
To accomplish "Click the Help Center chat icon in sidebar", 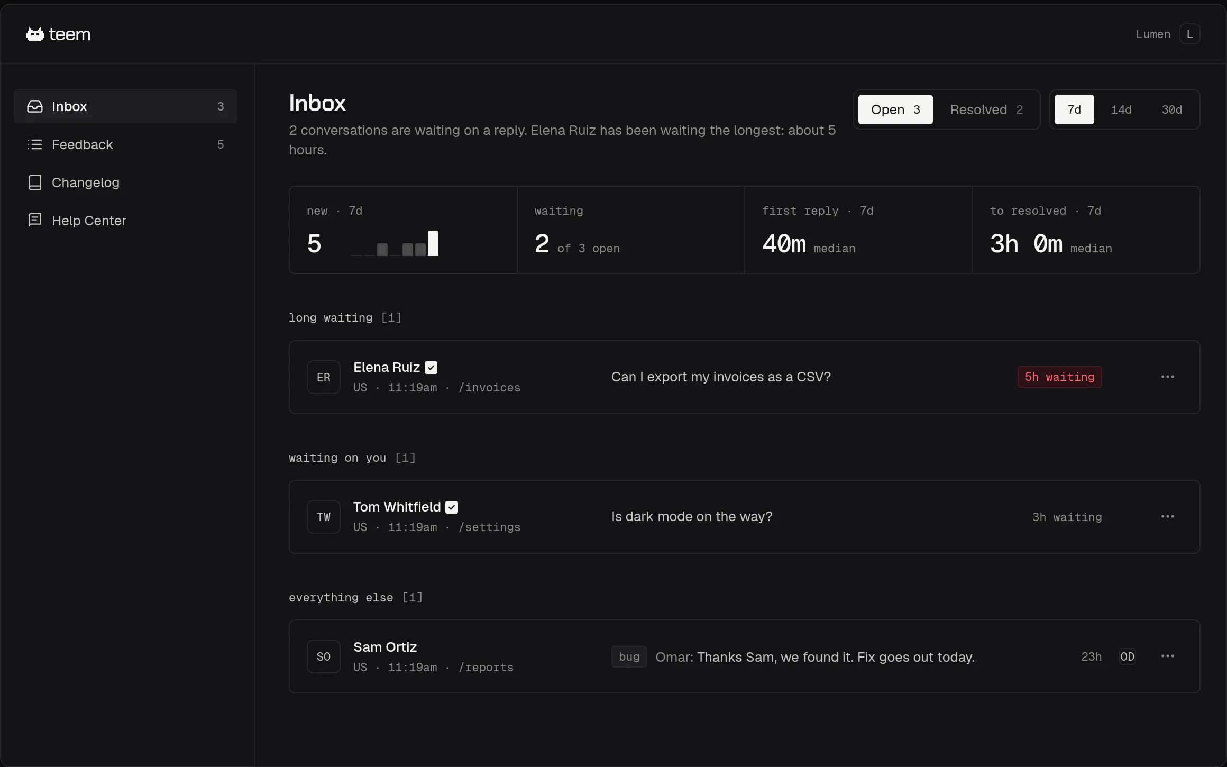I will click(x=35, y=220).
